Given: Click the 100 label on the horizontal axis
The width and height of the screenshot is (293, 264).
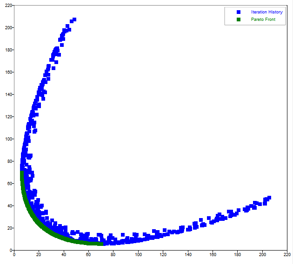Looking at the screenshot, I should point(138,255).
